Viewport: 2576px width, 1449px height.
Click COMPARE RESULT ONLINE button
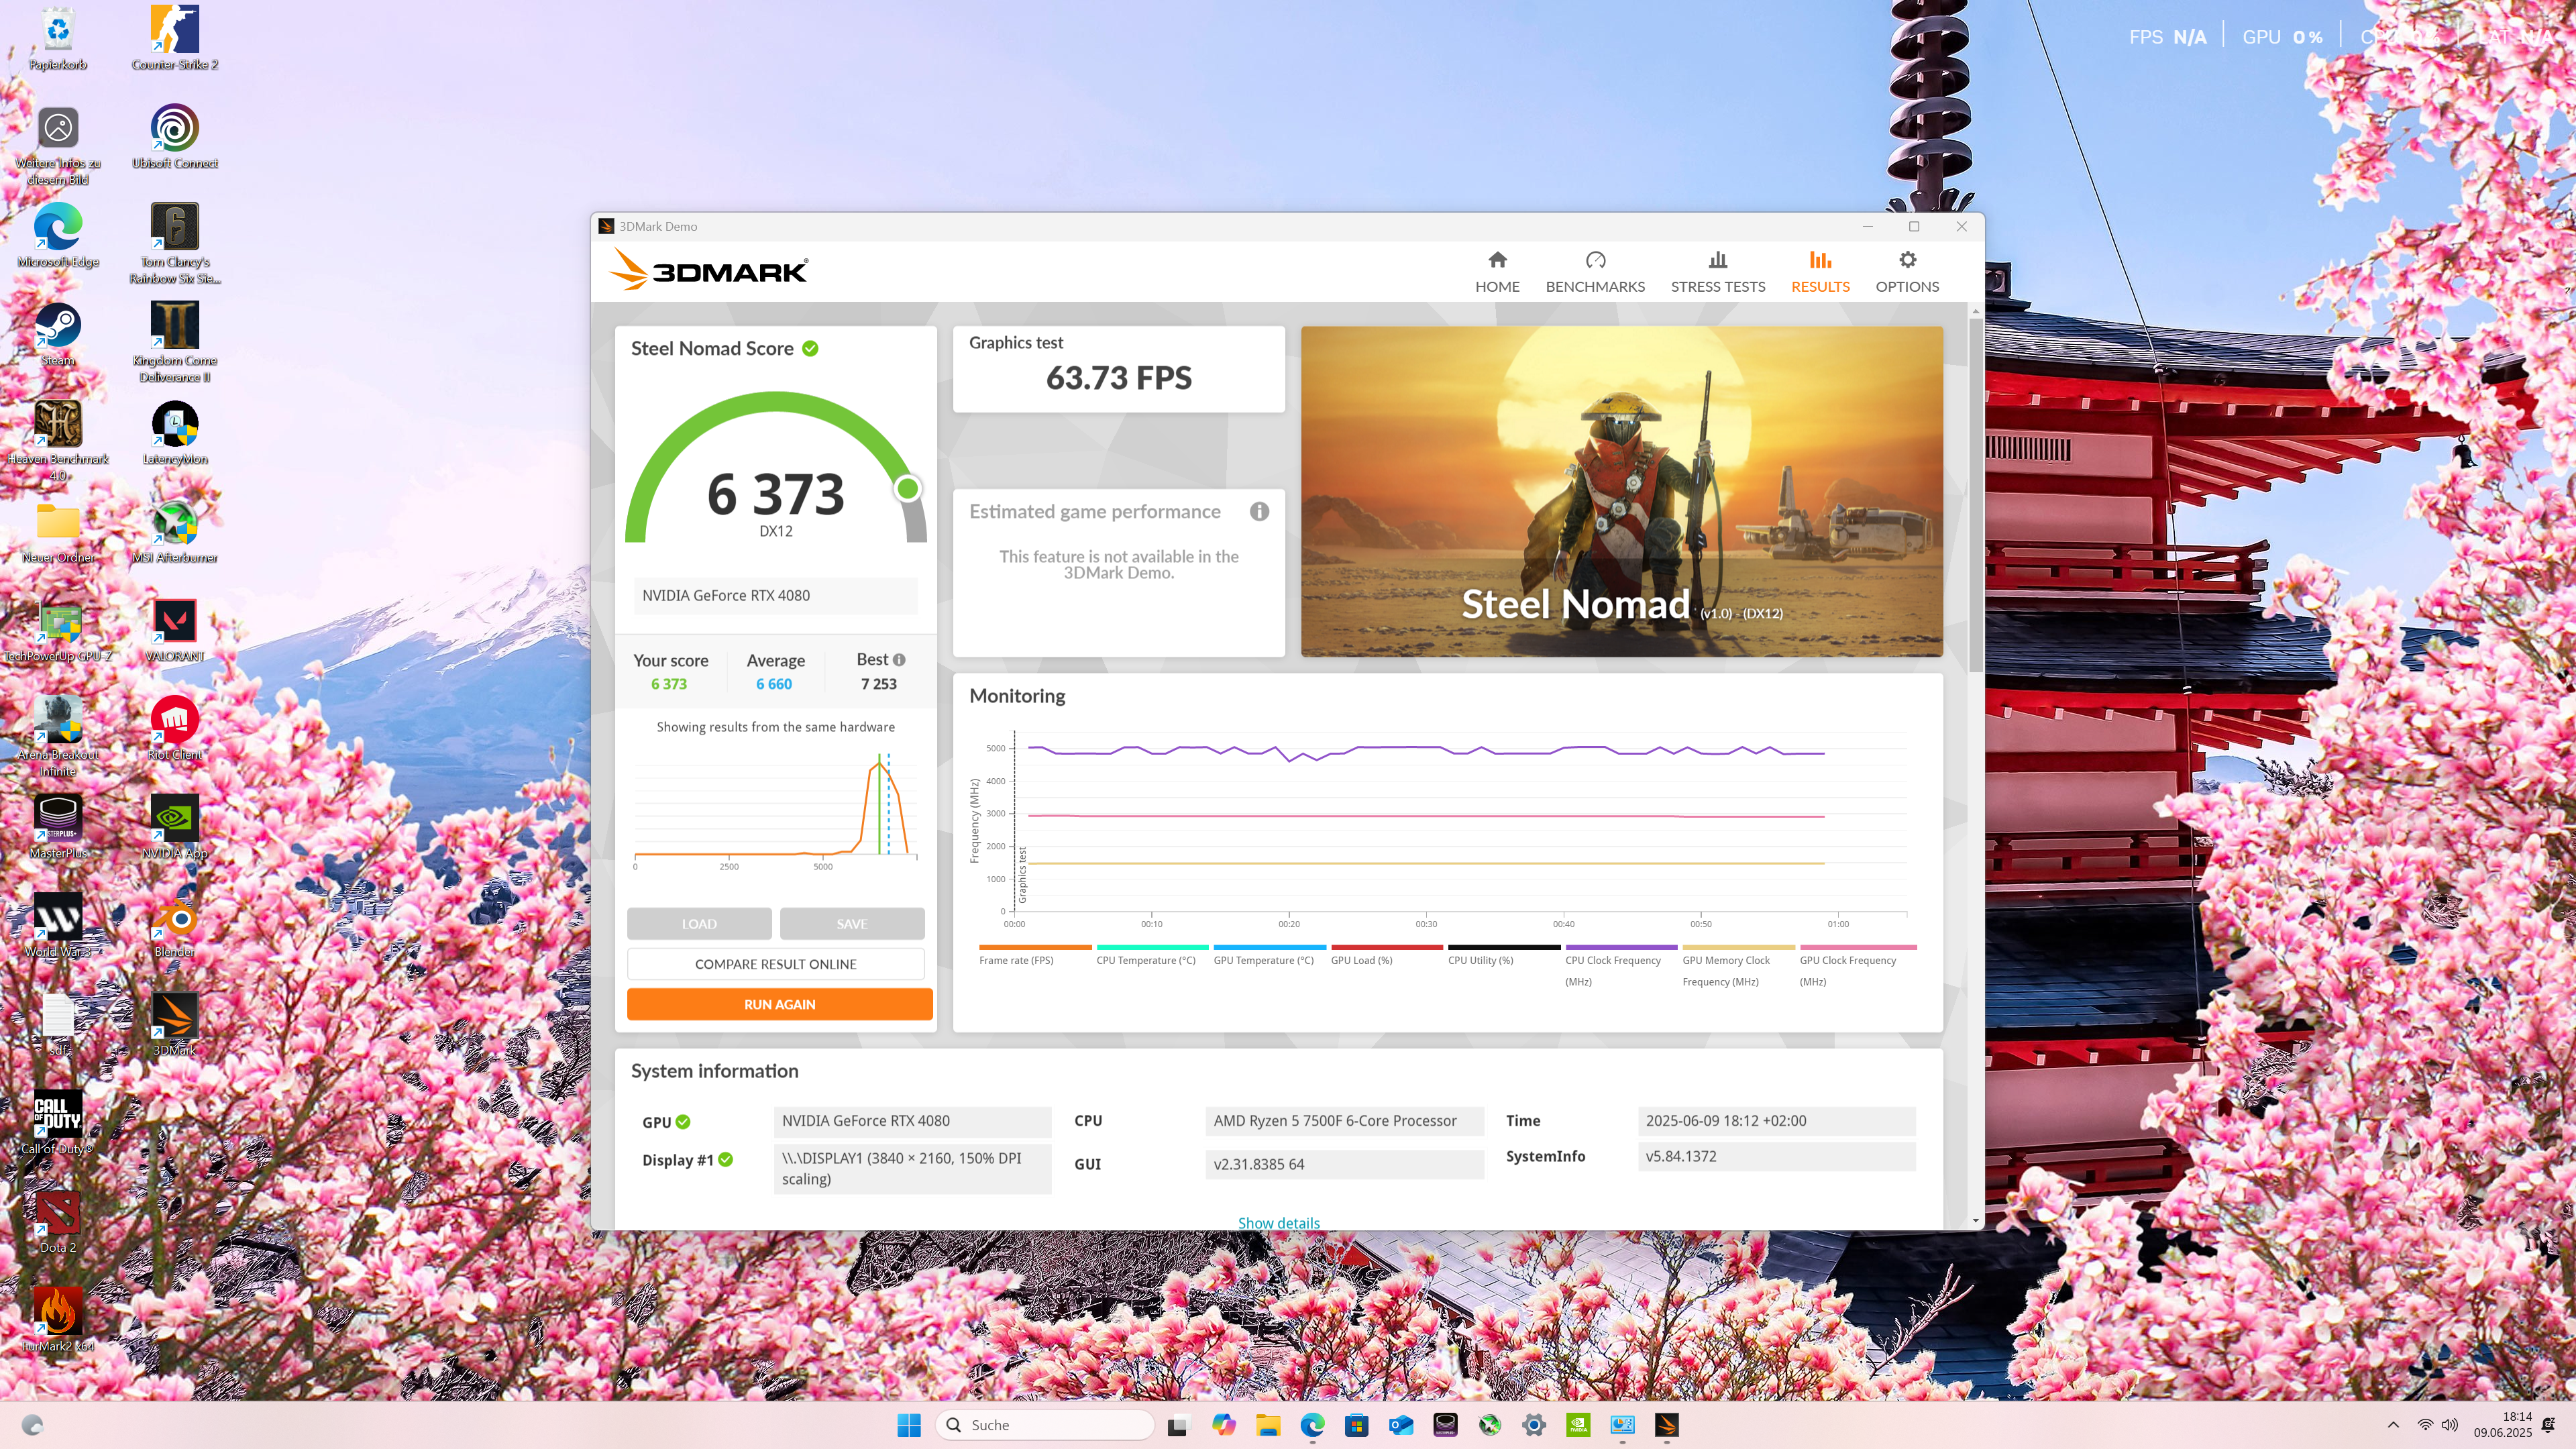click(775, 964)
